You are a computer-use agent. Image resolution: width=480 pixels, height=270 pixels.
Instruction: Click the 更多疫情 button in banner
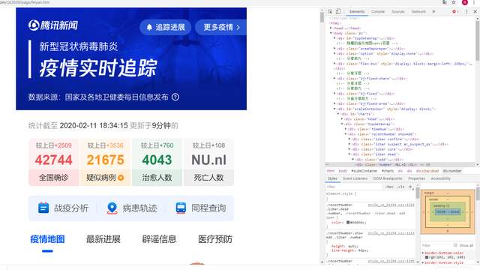221,27
